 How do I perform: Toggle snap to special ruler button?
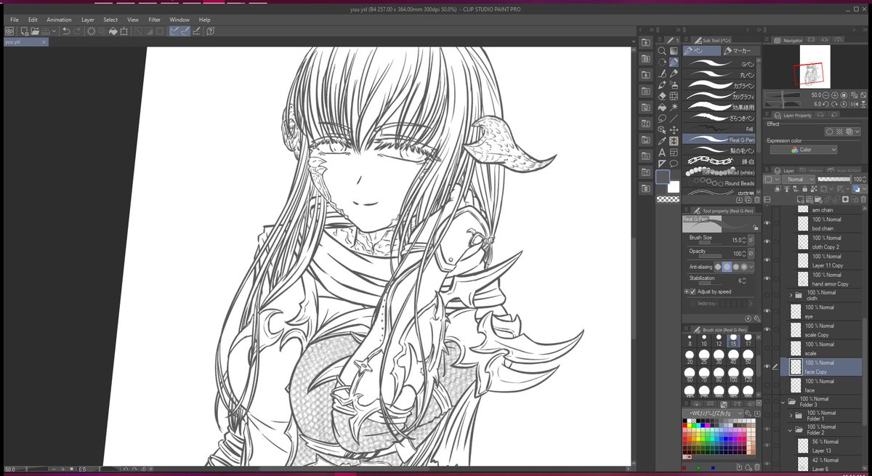pyautogui.click(x=185, y=31)
